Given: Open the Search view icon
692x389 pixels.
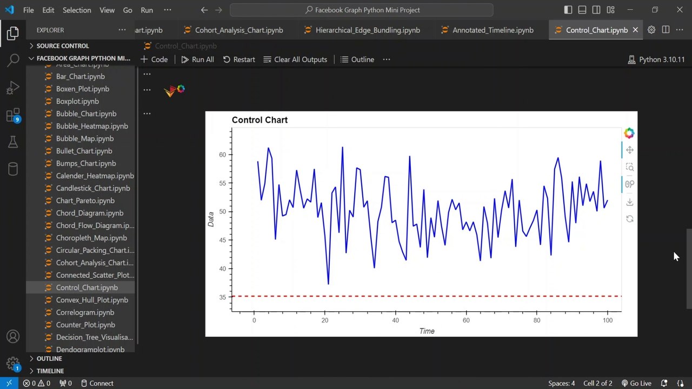Looking at the screenshot, I should [13, 60].
